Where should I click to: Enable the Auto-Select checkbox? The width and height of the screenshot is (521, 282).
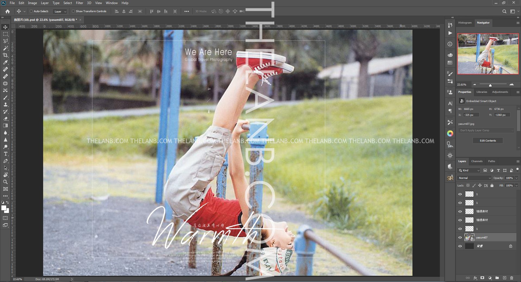31,11
